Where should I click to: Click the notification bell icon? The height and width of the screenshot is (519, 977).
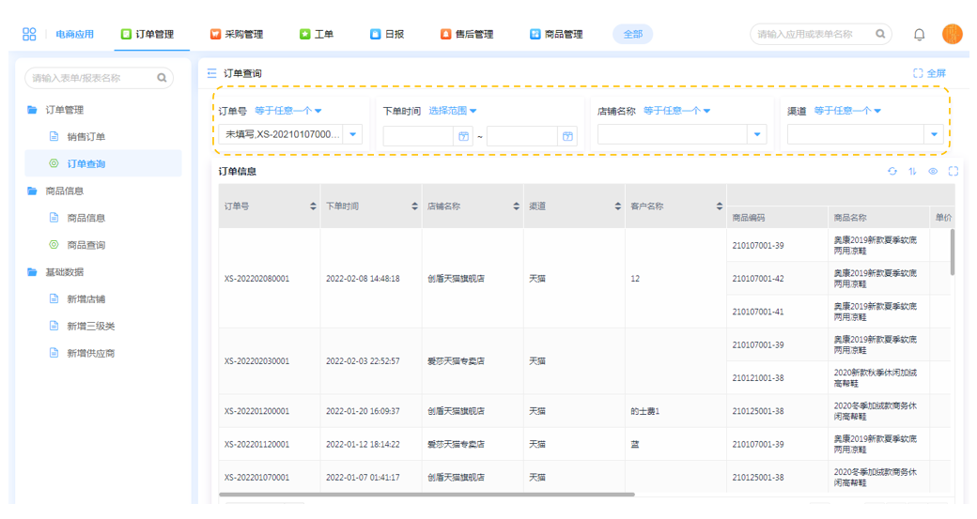click(x=919, y=35)
